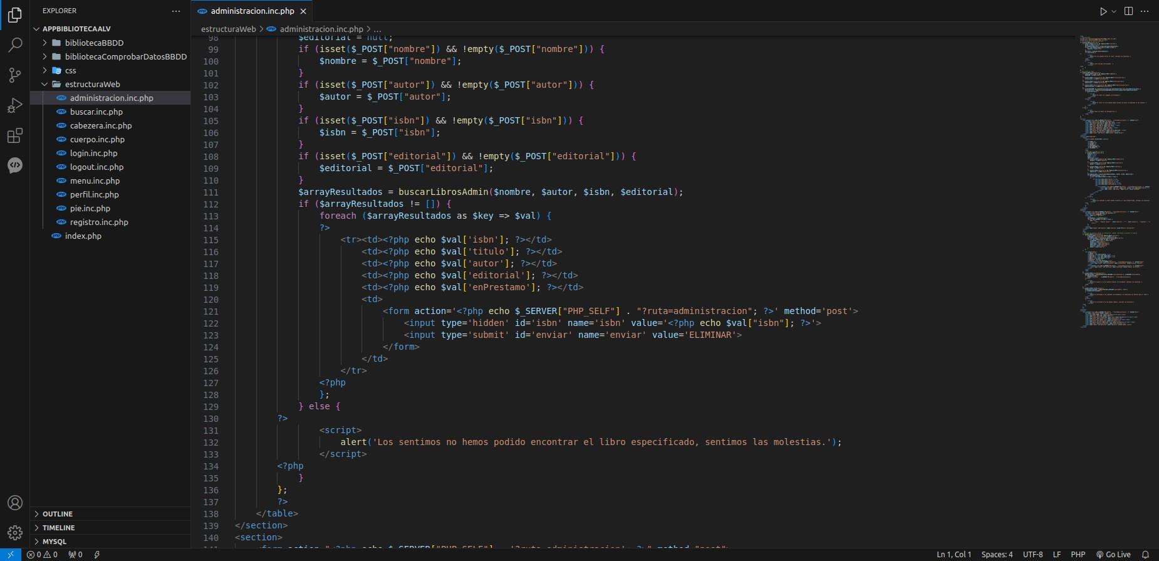This screenshot has width=1159, height=561.
Task: Click the EXPLORER panel title
Action: pos(60,11)
